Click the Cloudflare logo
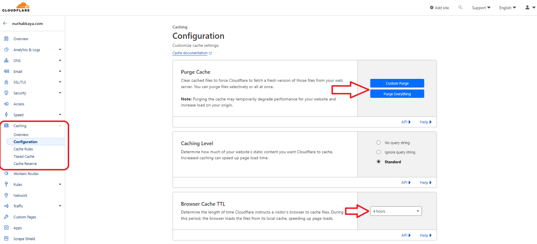Viewport: 537px width, 244px height. (x=16, y=7)
